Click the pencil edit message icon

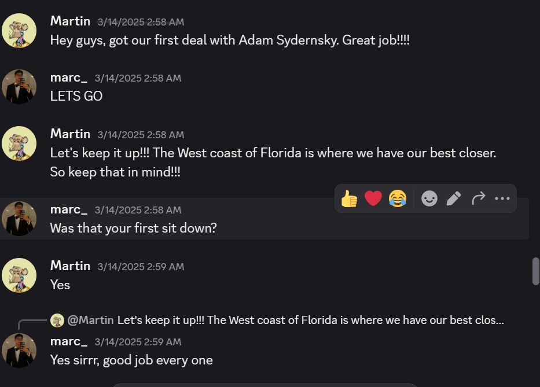click(454, 199)
